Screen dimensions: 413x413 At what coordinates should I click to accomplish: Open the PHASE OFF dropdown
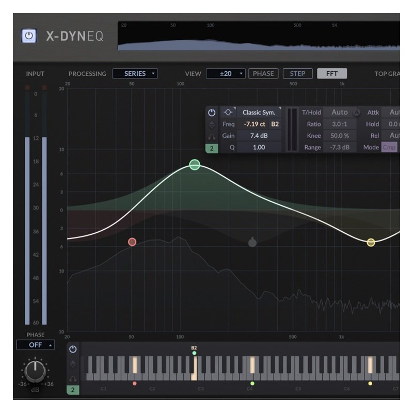[x=36, y=345]
